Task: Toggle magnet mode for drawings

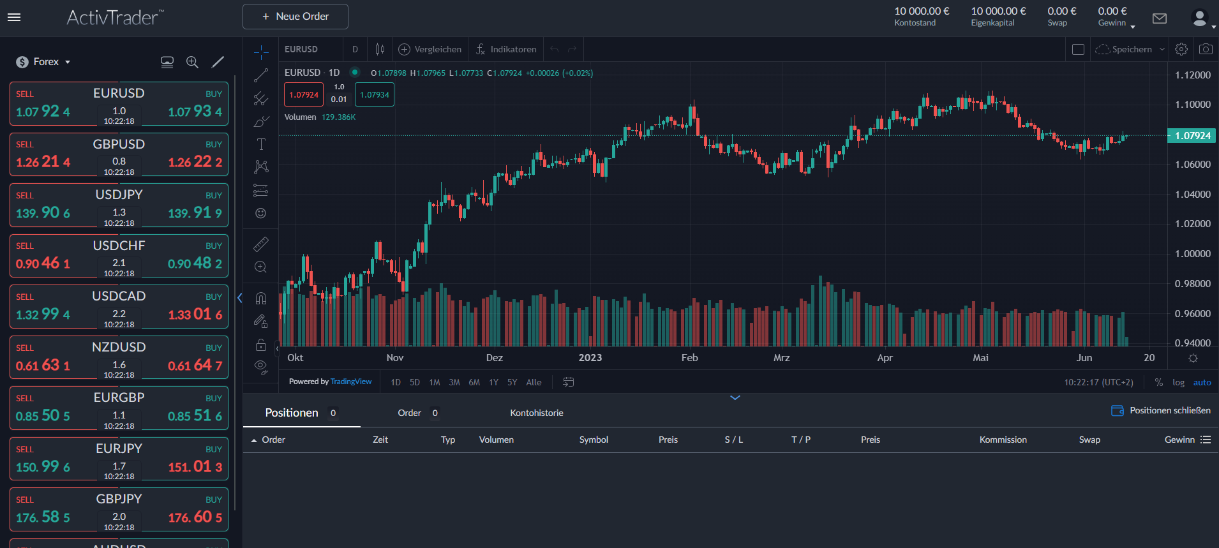Action: pyautogui.click(x=261, y=298)
